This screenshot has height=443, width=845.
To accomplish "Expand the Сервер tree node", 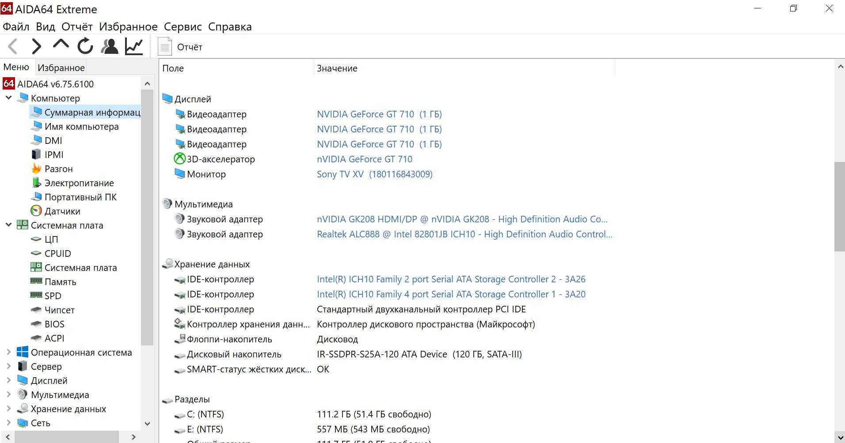I will [x=8, y=366].
